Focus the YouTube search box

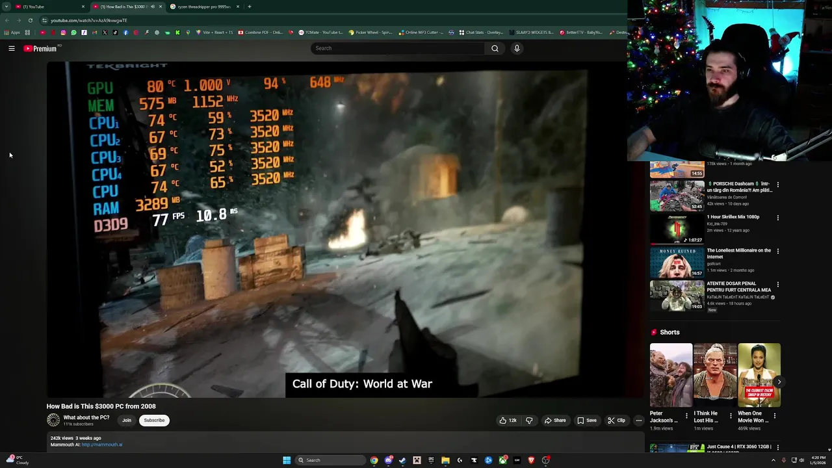point(398,48)
